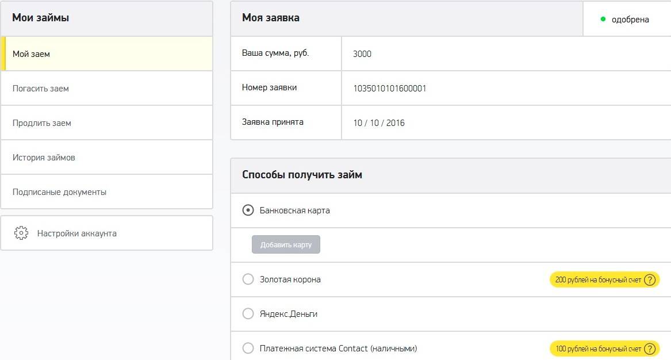The width and height of the screenshot is (671, 360).
Task: Select Банковская карта radio button
Action: pos(248,210)
